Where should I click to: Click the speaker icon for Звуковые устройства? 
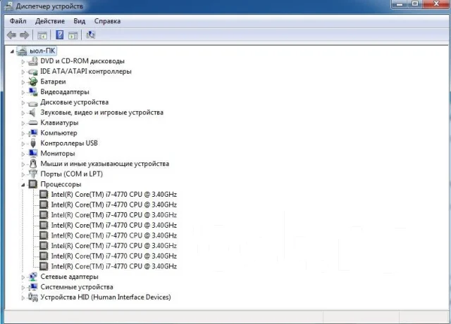32,112
